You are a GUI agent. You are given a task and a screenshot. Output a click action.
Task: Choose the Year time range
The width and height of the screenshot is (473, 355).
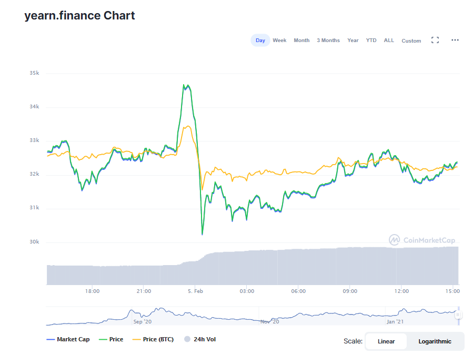(x=353, y=40)
